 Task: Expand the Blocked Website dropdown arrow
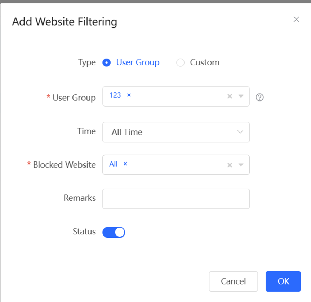coord(241,165)
